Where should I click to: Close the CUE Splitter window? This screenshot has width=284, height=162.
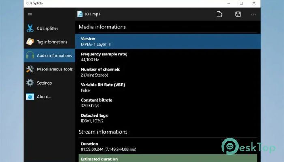pos(254,3)
